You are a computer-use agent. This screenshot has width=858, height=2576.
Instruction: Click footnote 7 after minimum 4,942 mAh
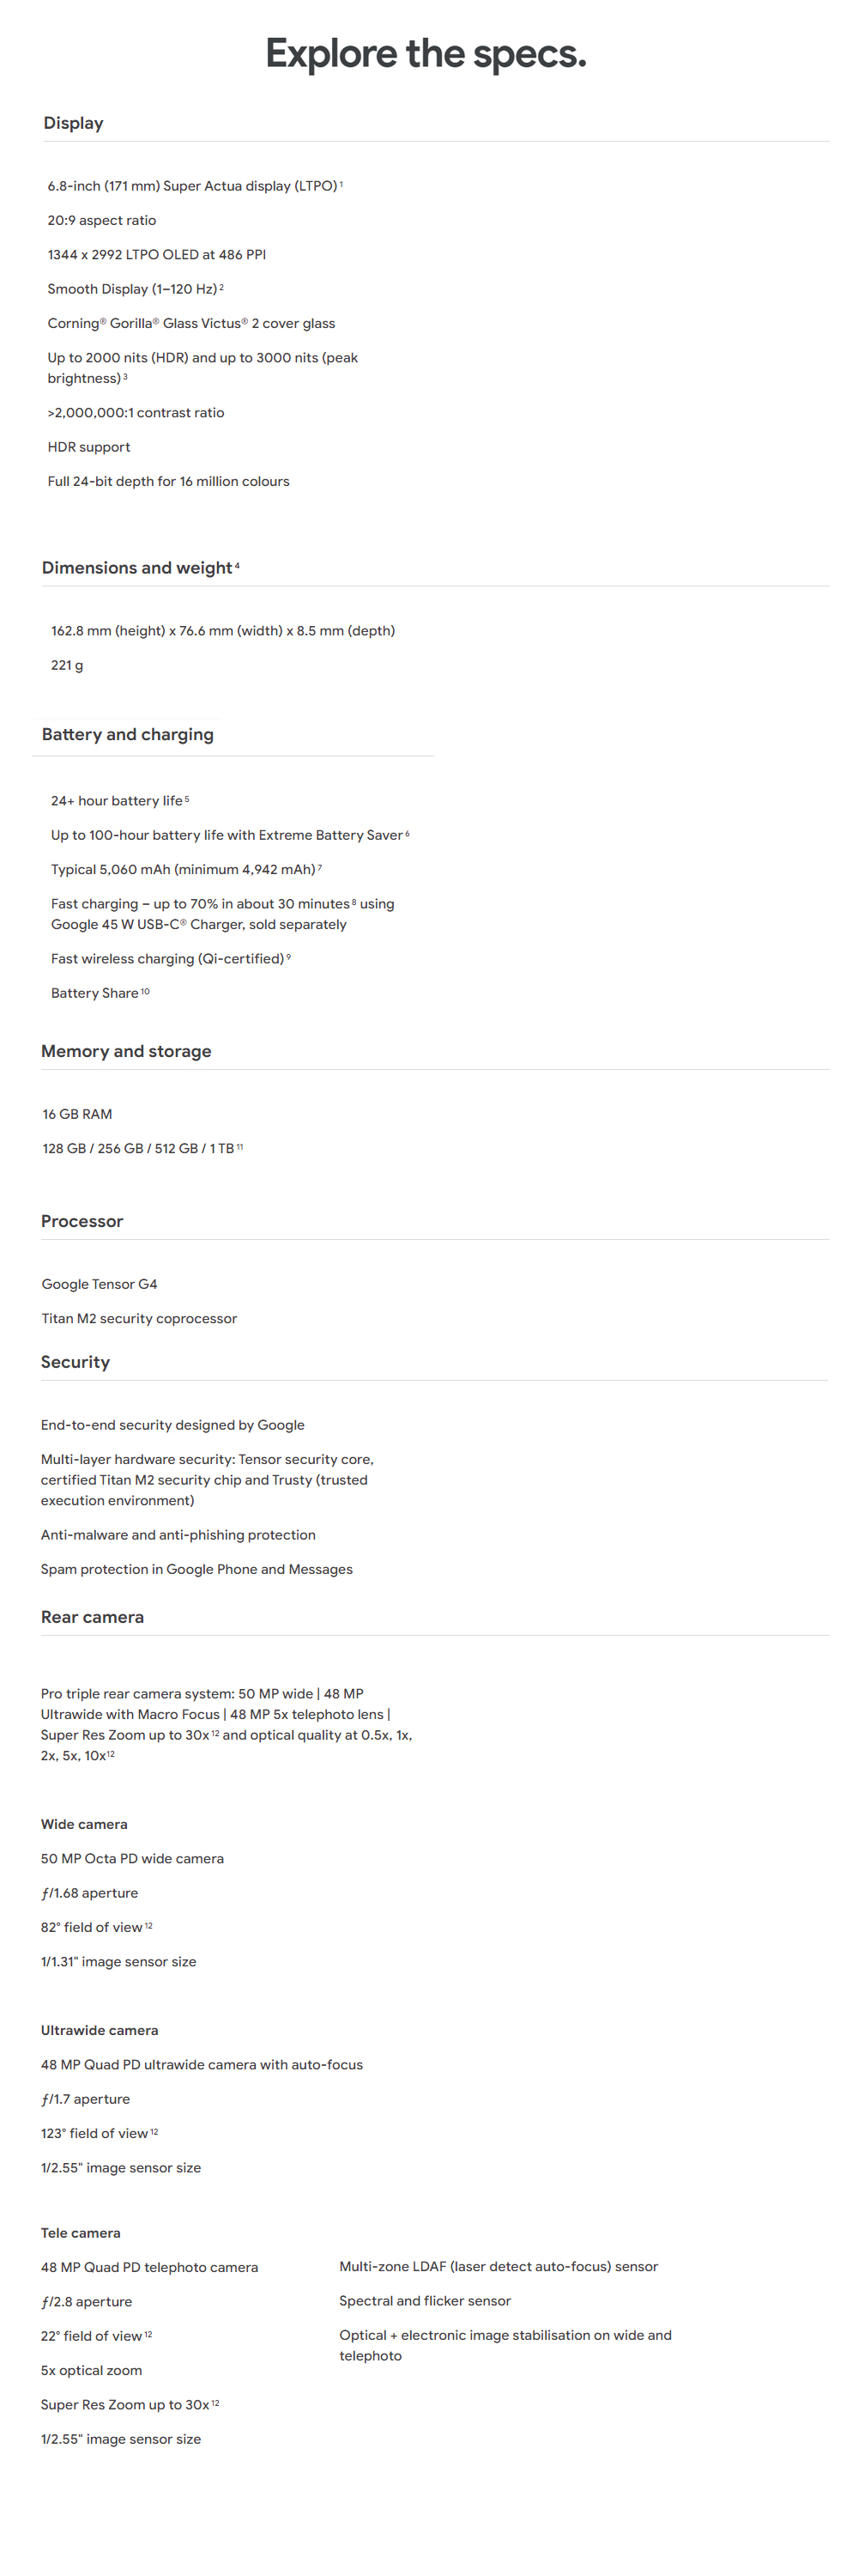(320, 868)
